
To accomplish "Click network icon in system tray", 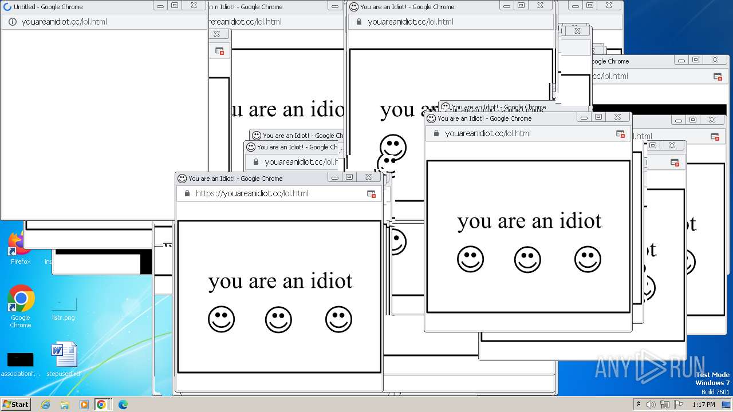I will click(x=664, y=405).
